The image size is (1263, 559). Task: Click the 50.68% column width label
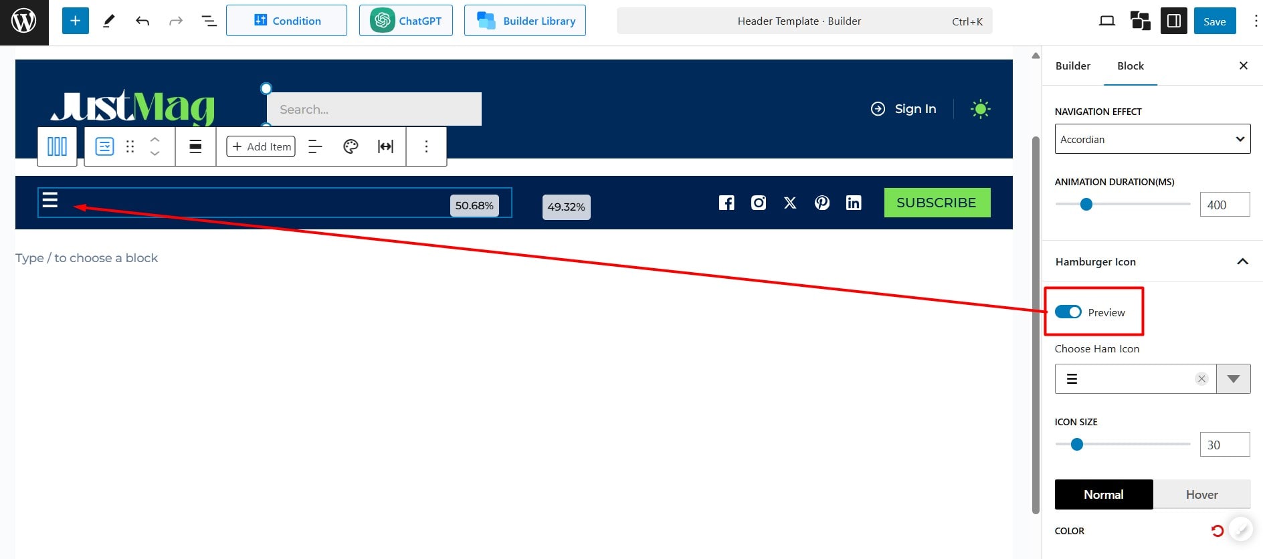[x=474, y=205]
